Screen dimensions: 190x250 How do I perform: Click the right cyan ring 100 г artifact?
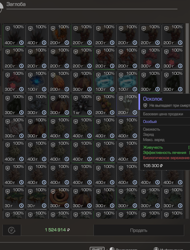127,81
